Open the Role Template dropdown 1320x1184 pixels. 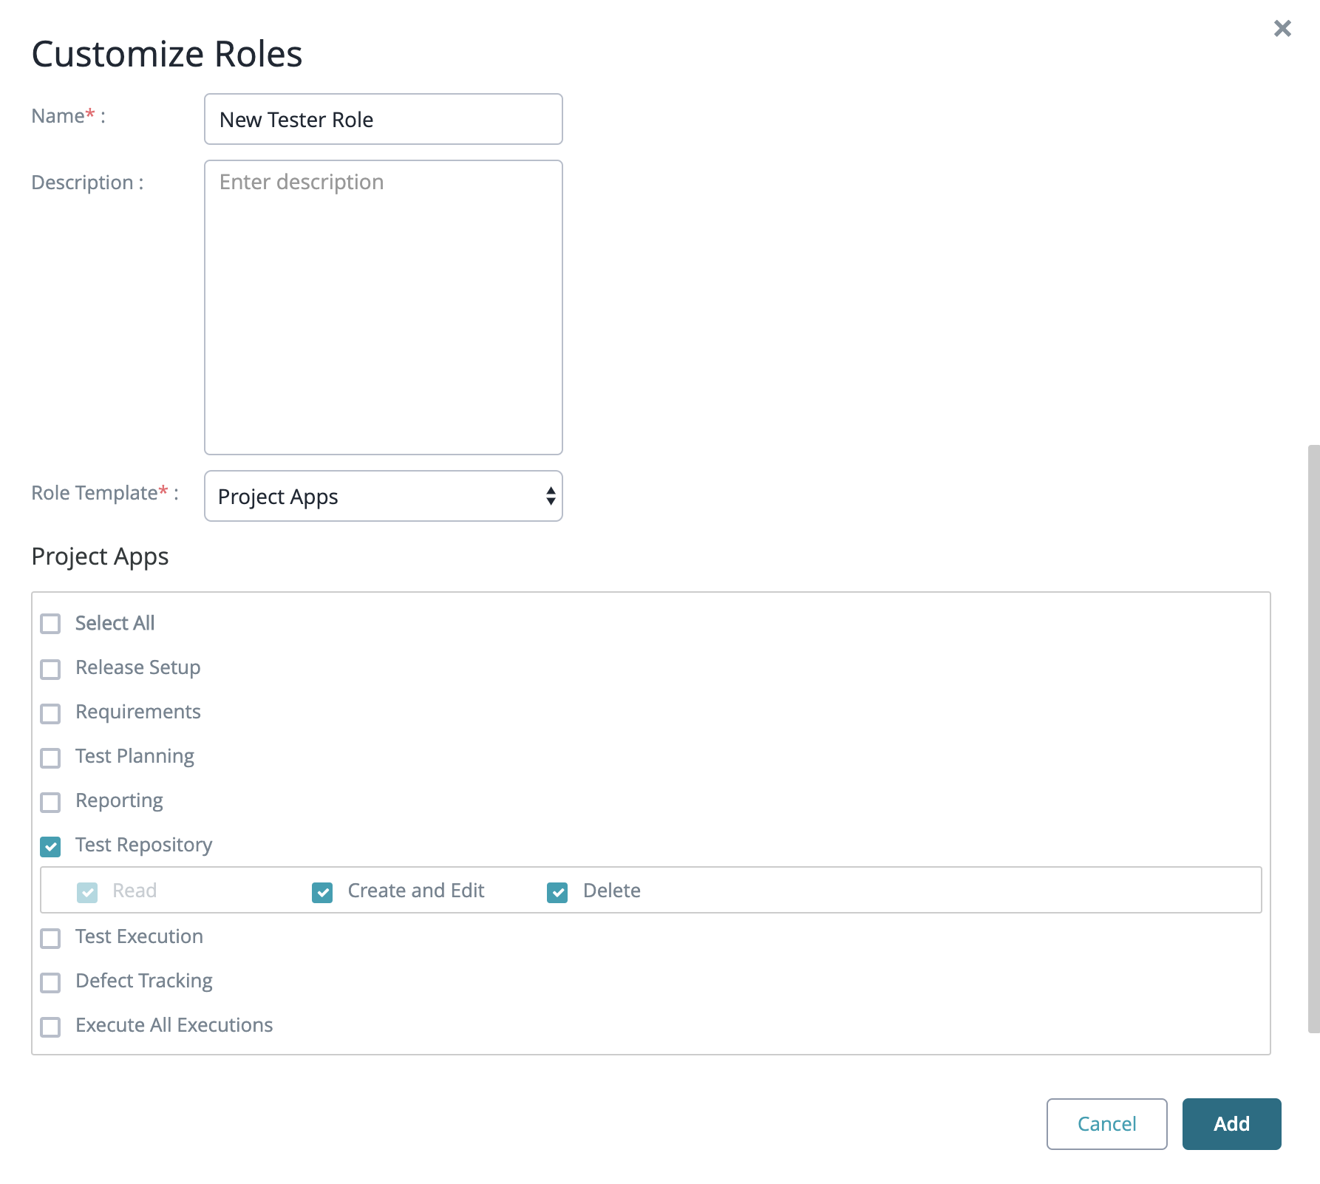coord(383,496)
